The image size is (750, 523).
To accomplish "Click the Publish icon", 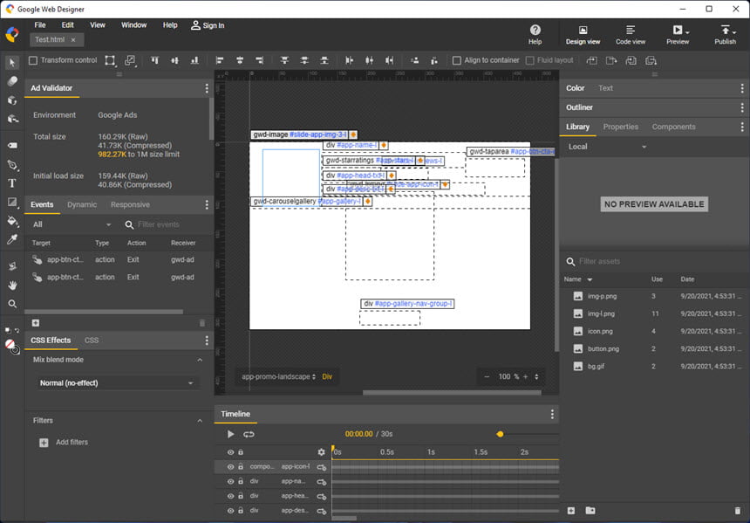I will point(725,30).
